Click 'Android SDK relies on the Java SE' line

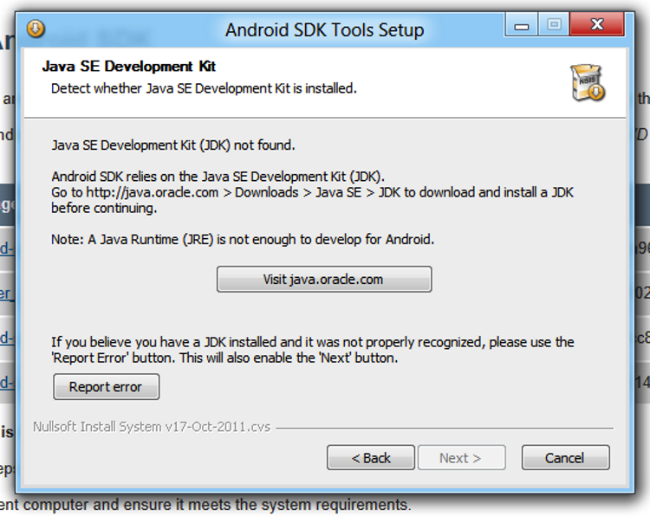click(218, 177)
